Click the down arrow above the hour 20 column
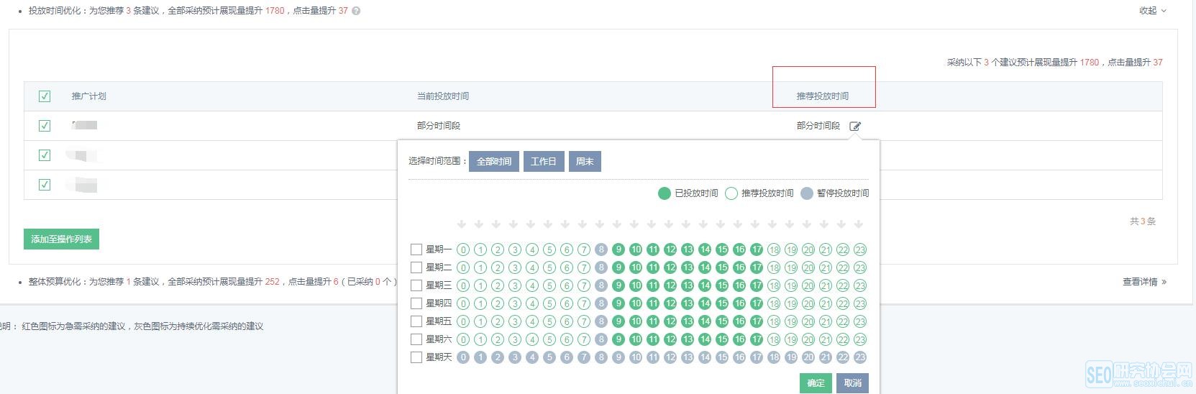 pos(807,224)
